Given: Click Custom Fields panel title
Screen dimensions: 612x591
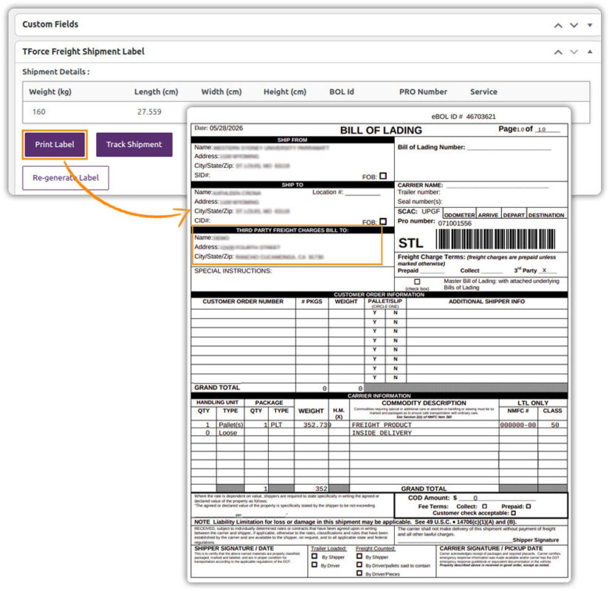Looking at the screenshot, I should click(x=50, y=24).
